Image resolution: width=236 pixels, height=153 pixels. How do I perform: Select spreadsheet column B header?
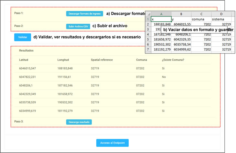point(181,14)
